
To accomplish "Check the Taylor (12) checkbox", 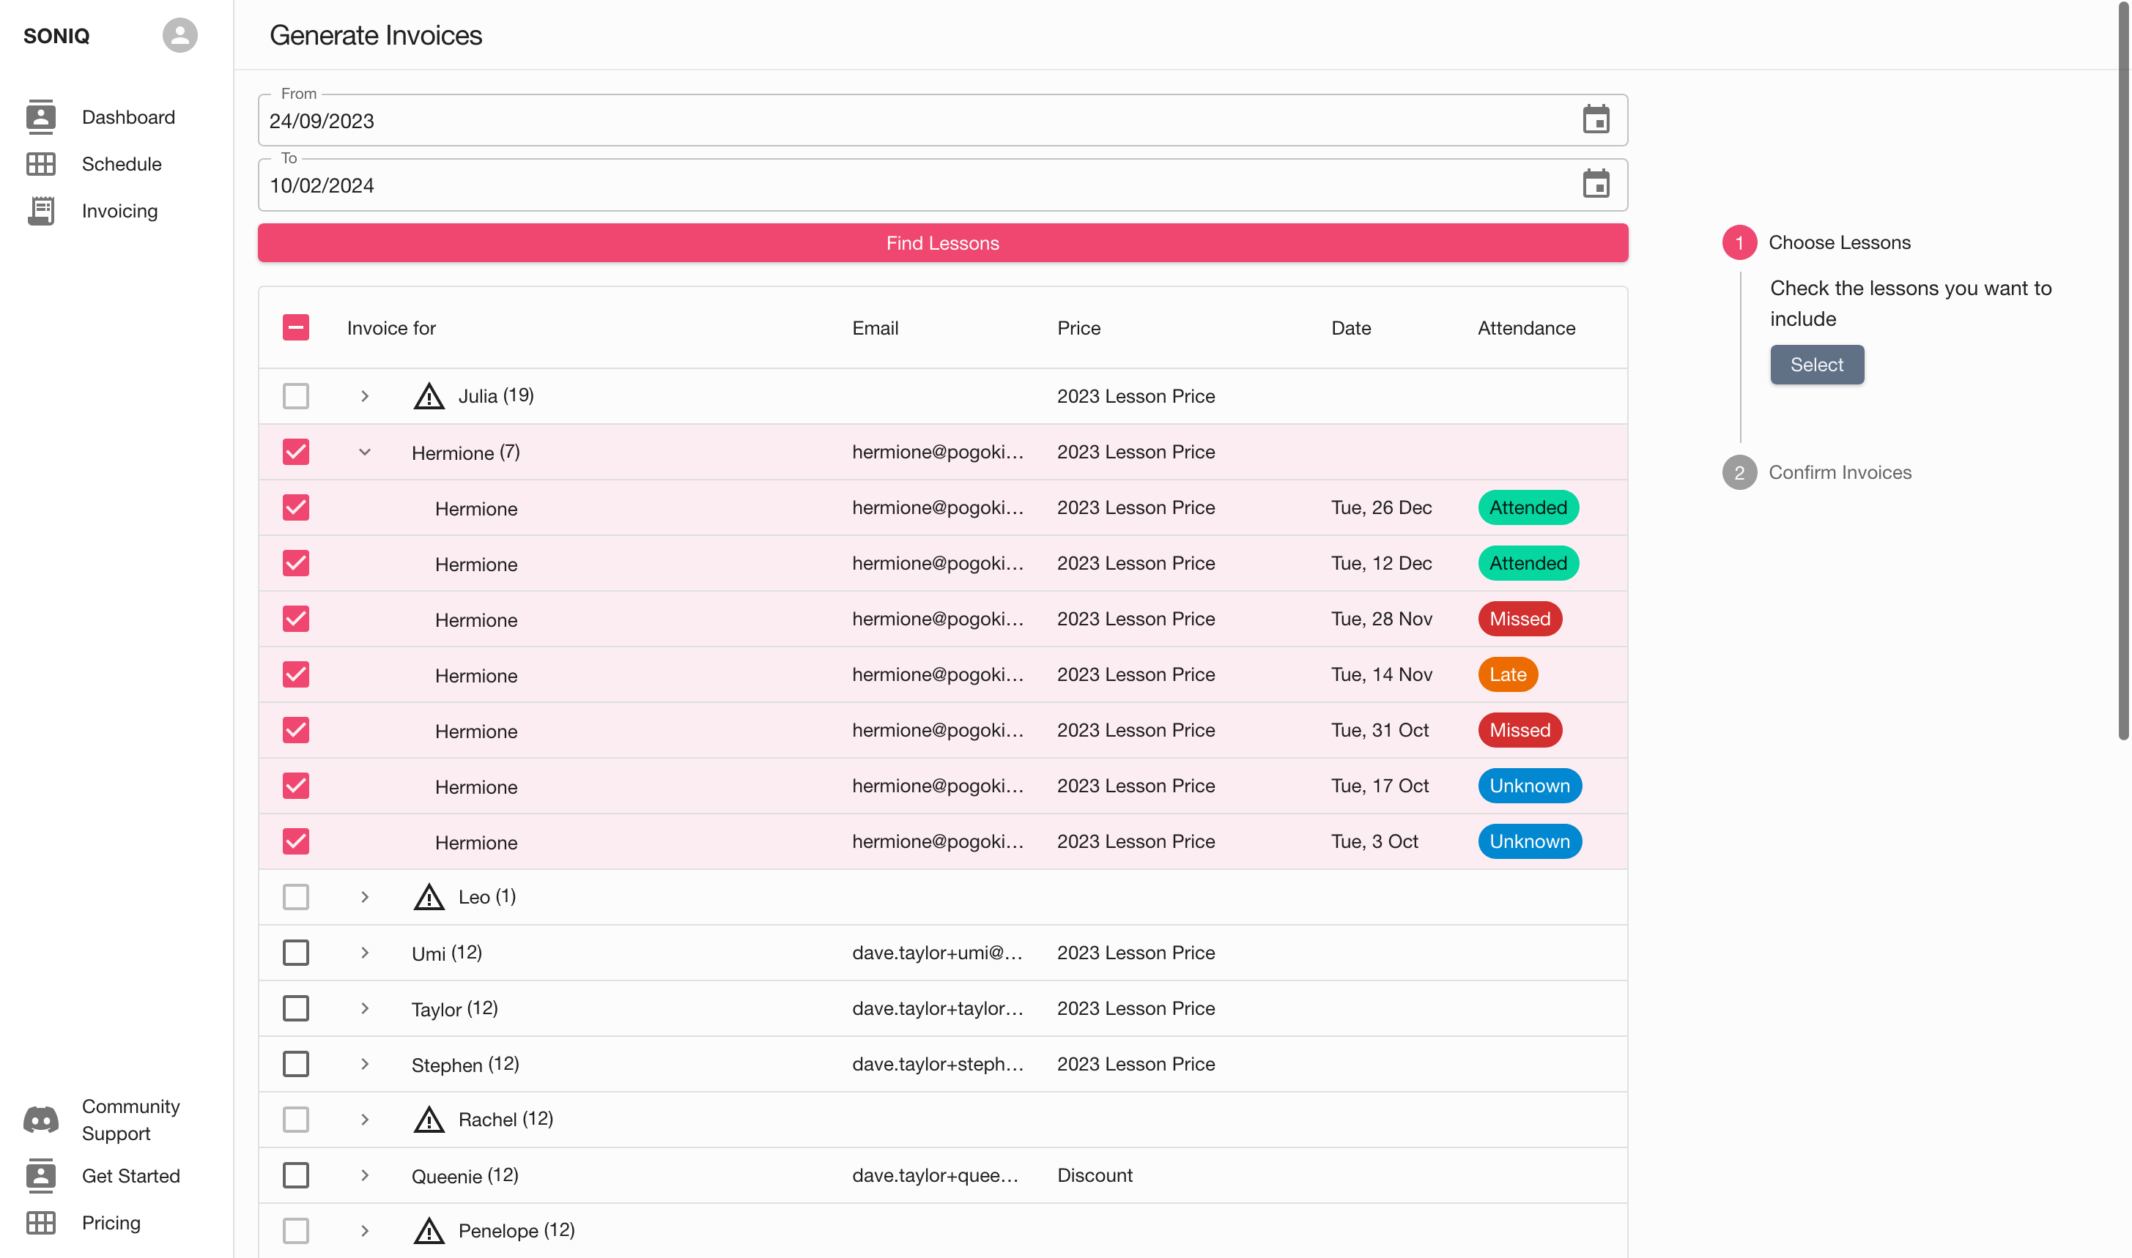I will [295, 1008].
